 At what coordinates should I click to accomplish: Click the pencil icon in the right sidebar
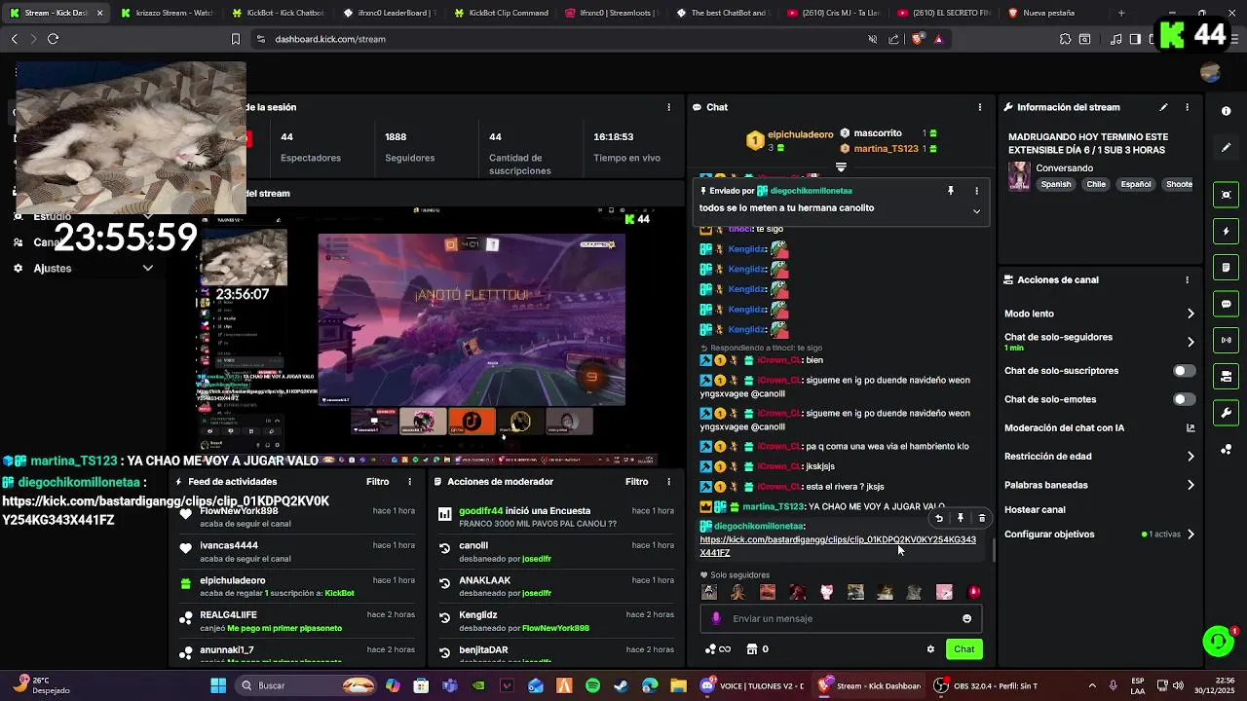[x=1227, y=147]
